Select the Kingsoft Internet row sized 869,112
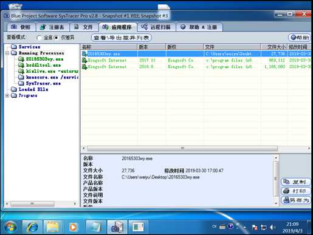The height and width of the screenshot is (235, 313). tap(196, 60)
